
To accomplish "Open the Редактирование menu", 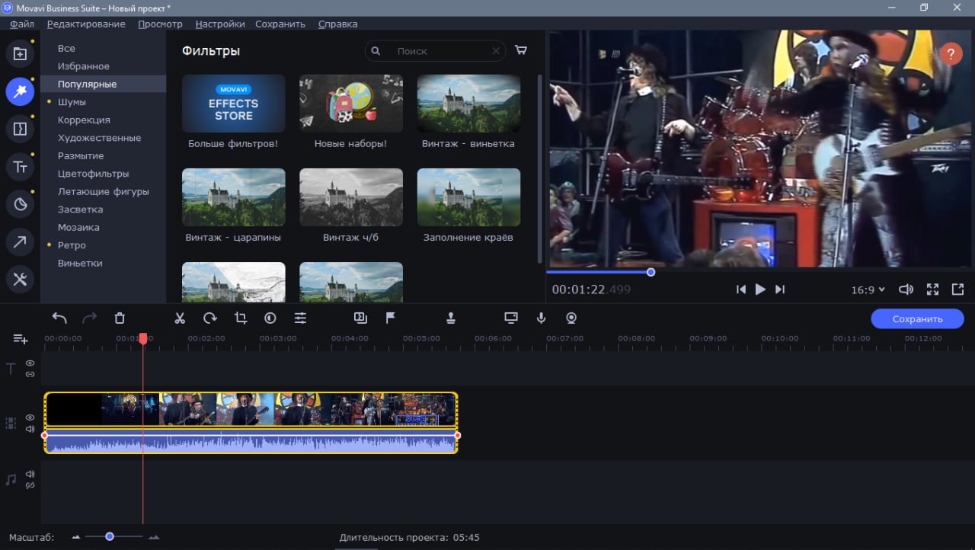I will pos(86,24).
